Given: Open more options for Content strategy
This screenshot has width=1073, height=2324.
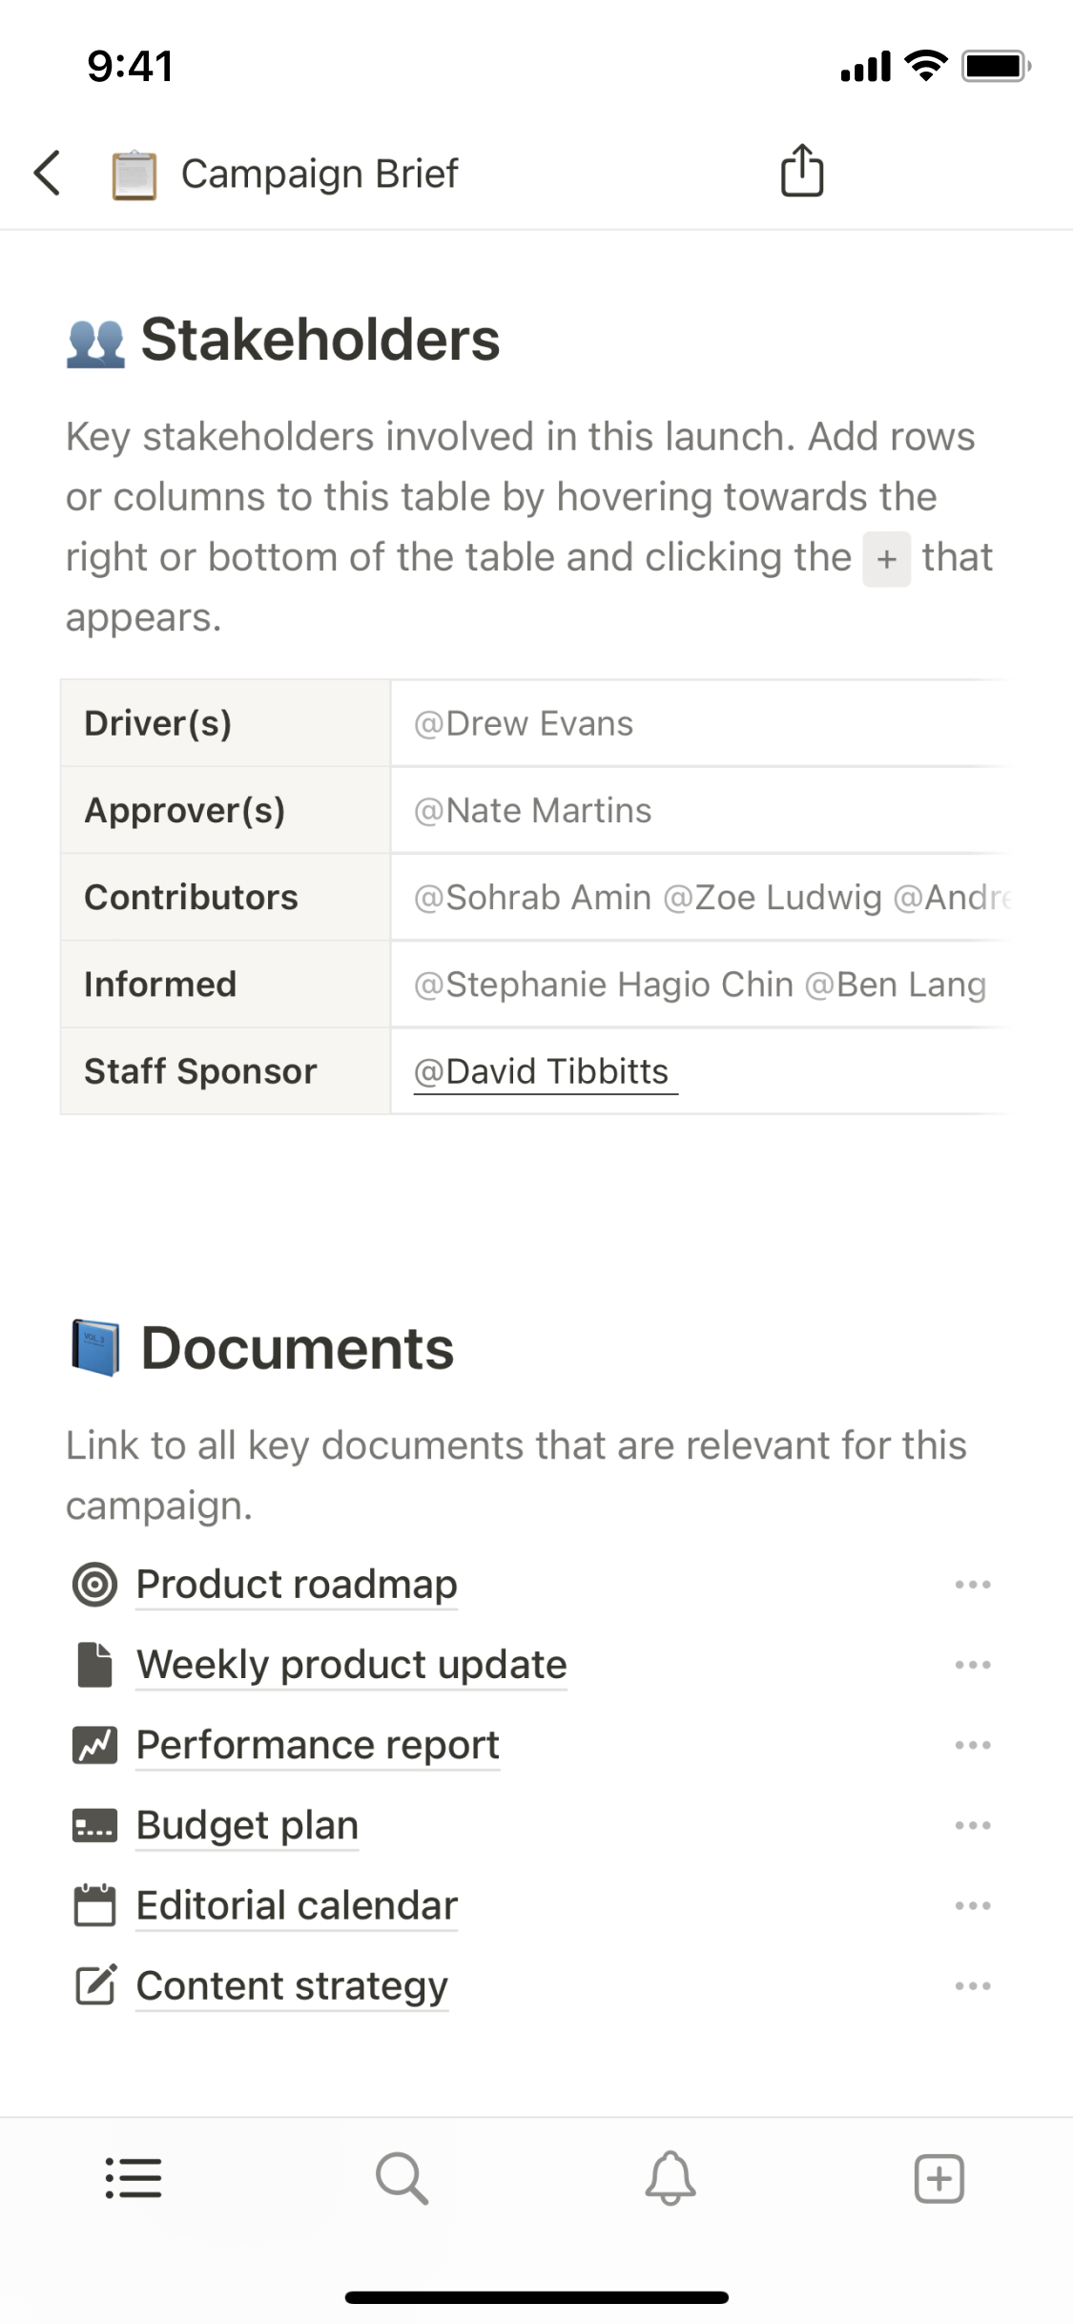Looking at the screenshot, I should point(973,1985).
